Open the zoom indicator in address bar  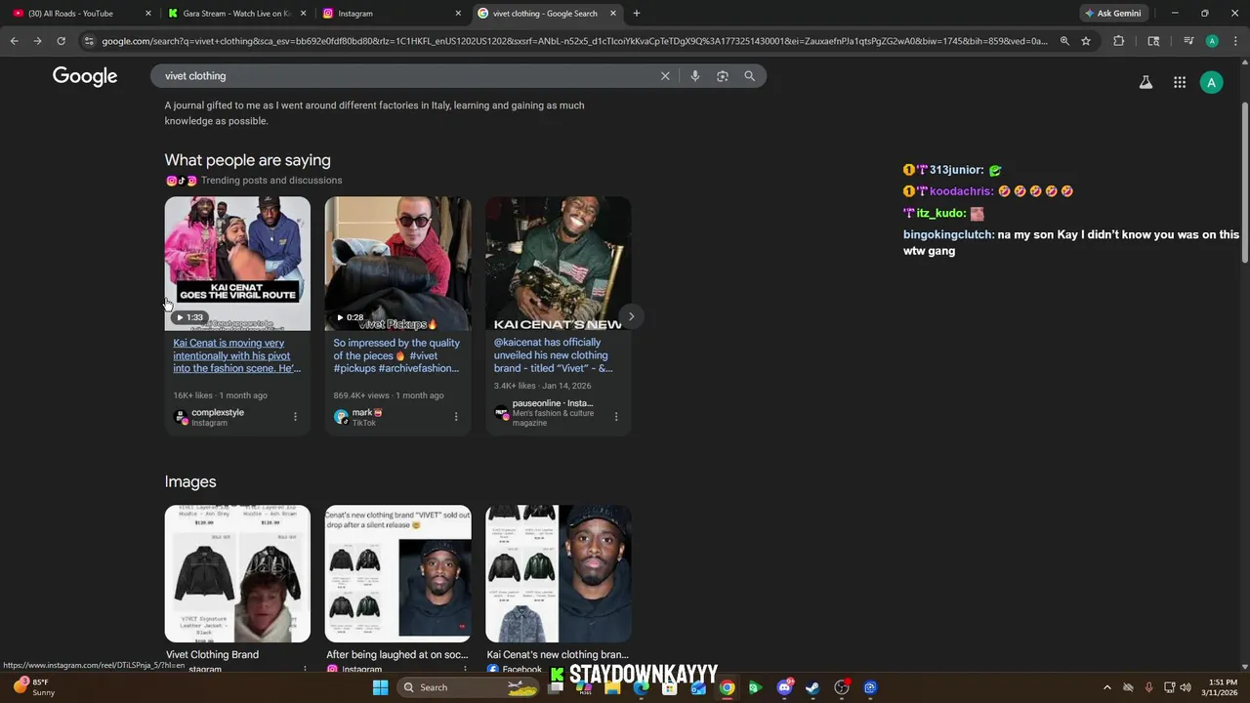[x=1064, y=41]
